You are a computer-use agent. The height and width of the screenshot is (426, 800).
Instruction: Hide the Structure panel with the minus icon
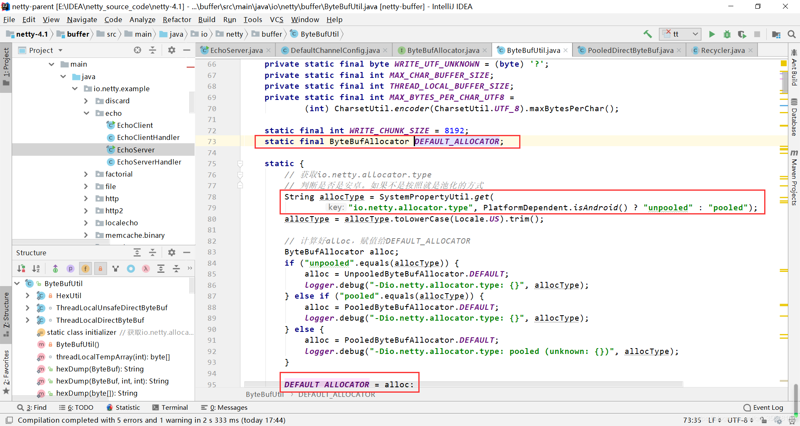tap(187, 252)
